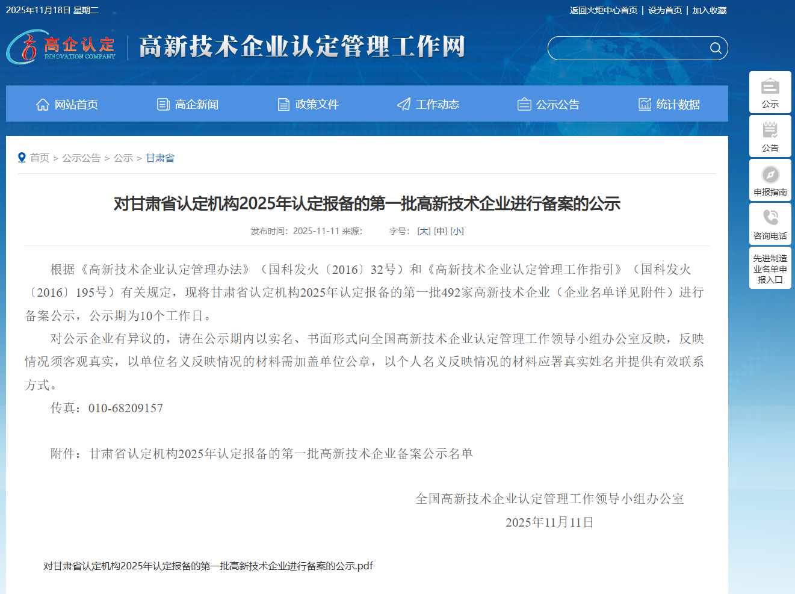Open the 高企新闻 navigation menu
Screen dimensions: 795x594
[x=187, y=105]
